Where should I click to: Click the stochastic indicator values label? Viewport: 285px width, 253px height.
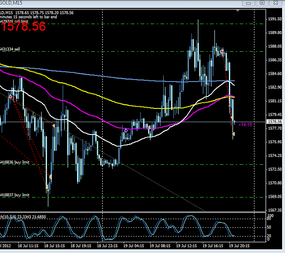coord(23,217)
